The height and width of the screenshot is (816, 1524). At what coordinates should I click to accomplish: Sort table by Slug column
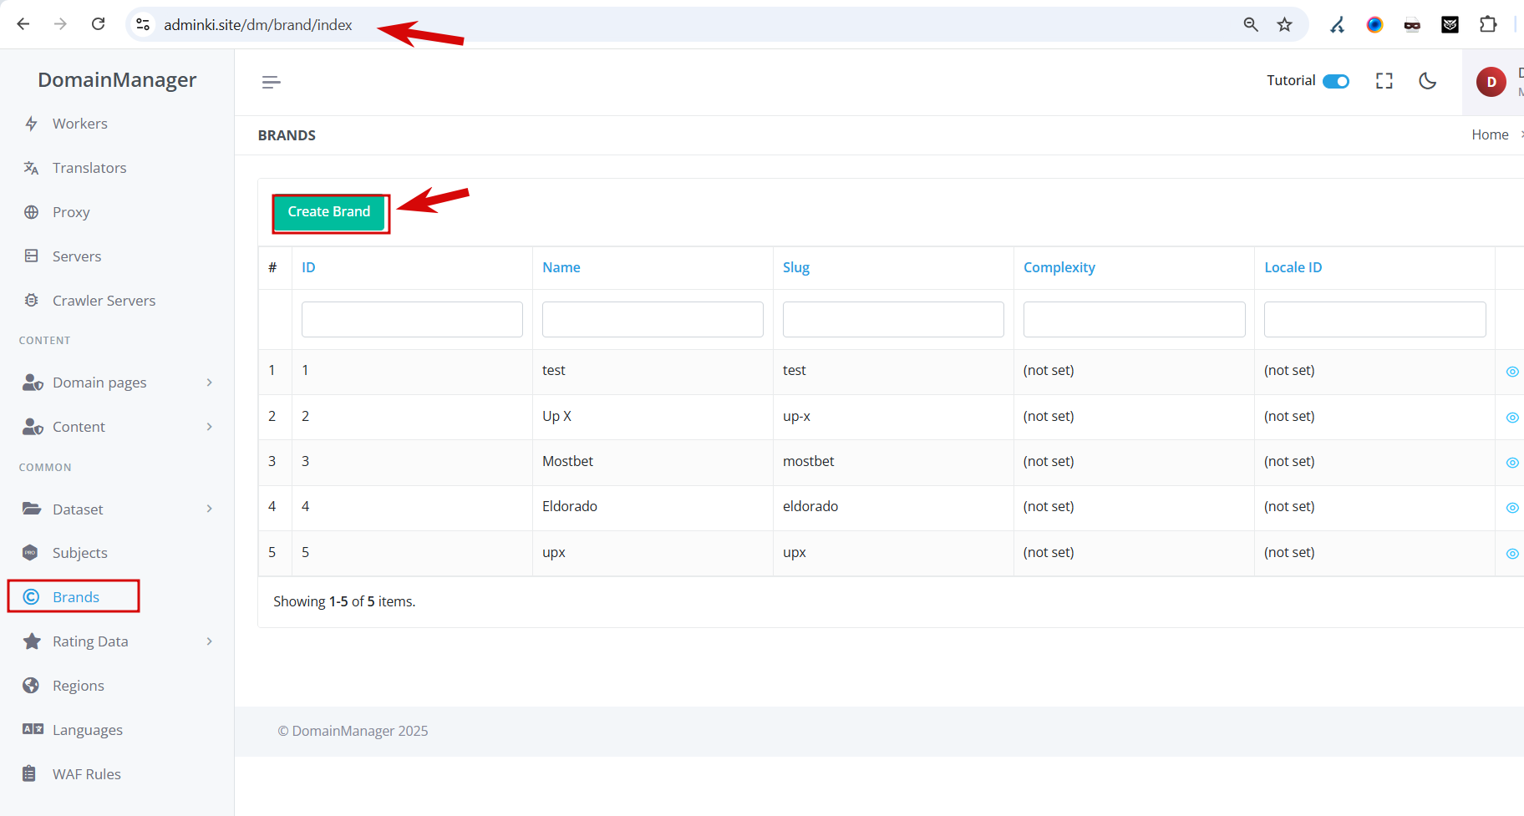[796, 267]
